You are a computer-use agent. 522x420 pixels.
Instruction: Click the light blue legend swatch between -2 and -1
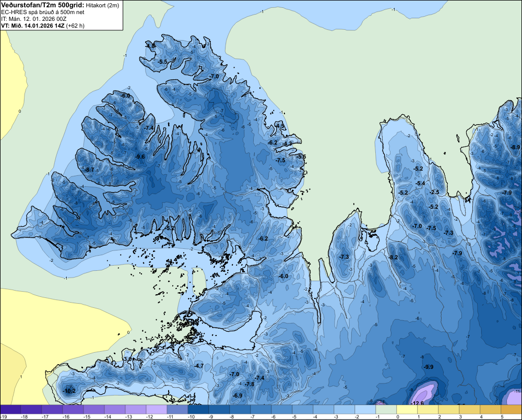[x=365, y=409]
